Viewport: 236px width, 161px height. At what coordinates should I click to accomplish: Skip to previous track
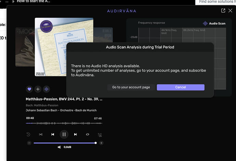point(53,134)
